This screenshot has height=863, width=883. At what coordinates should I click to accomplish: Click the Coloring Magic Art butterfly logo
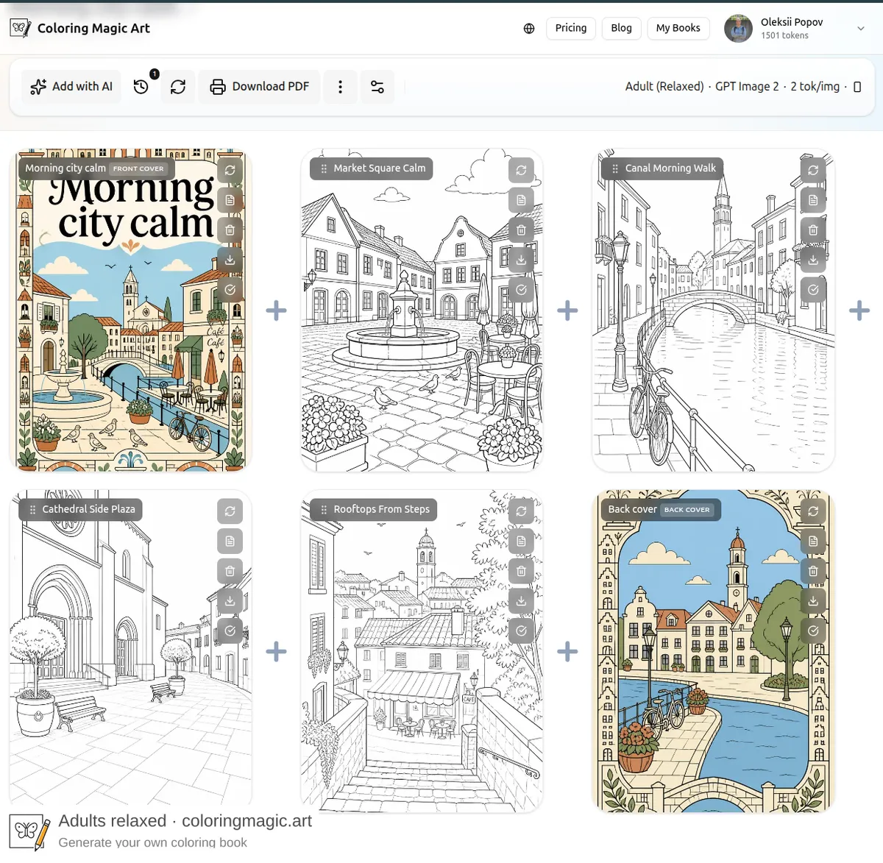click(x=21, y=29)
